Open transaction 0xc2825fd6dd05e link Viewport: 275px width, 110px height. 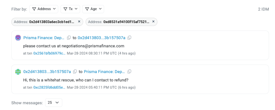(x=49, y=87)
